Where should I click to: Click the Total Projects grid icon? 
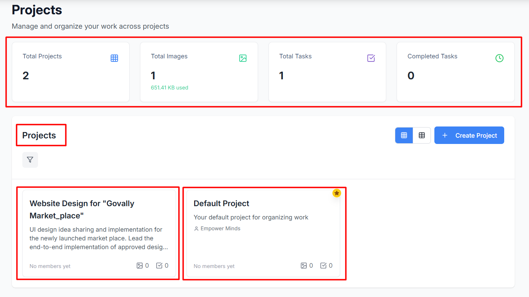(114, 58)
